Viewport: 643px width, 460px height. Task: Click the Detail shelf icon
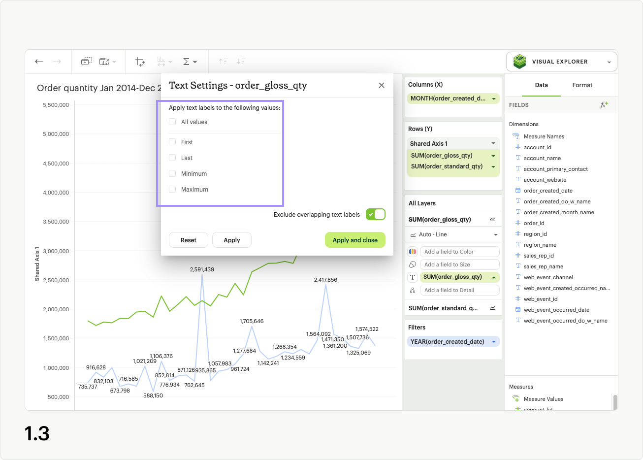[413, 290]
